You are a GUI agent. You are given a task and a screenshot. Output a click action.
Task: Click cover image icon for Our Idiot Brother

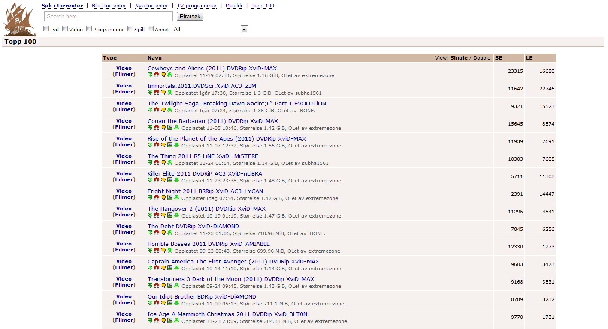click(170, 303)
